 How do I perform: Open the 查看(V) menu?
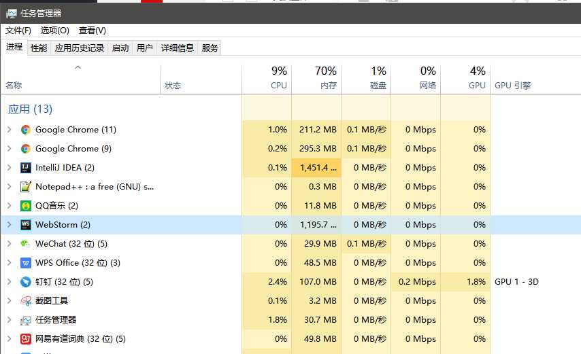tap(93, 31)
